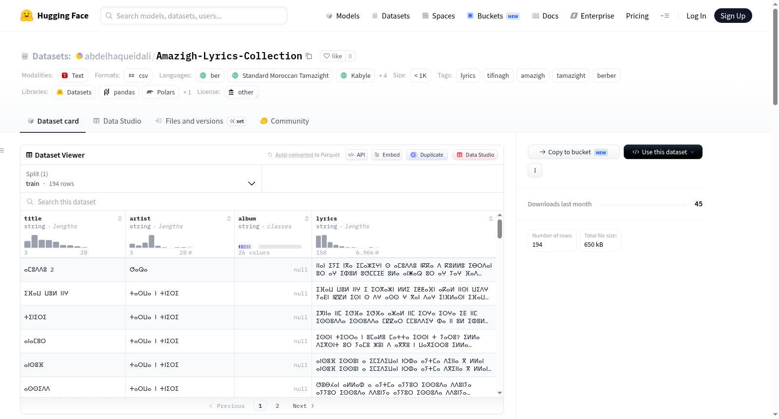Select the berber tag
Viewport: 779px width, 419px height.
607,75
